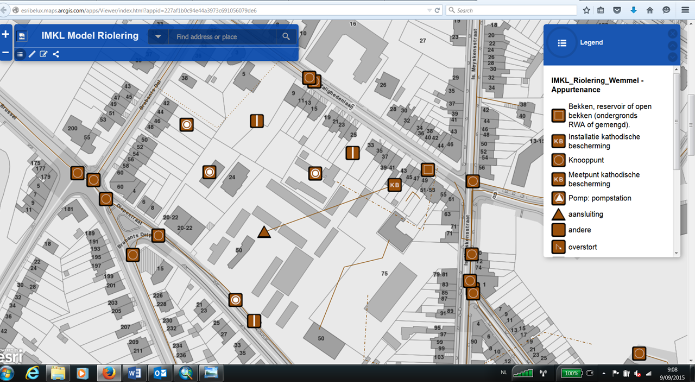Click the app logo beside IMKL Model Riolering
The height and width of the screenshot is (391, 695).
(22, 36)
